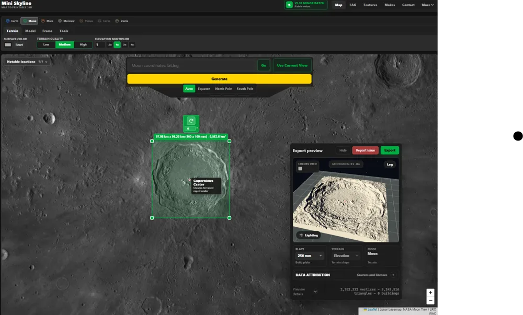Switch to the Model tab
Viewport: 523px width, 315px height.
point(30,31)
